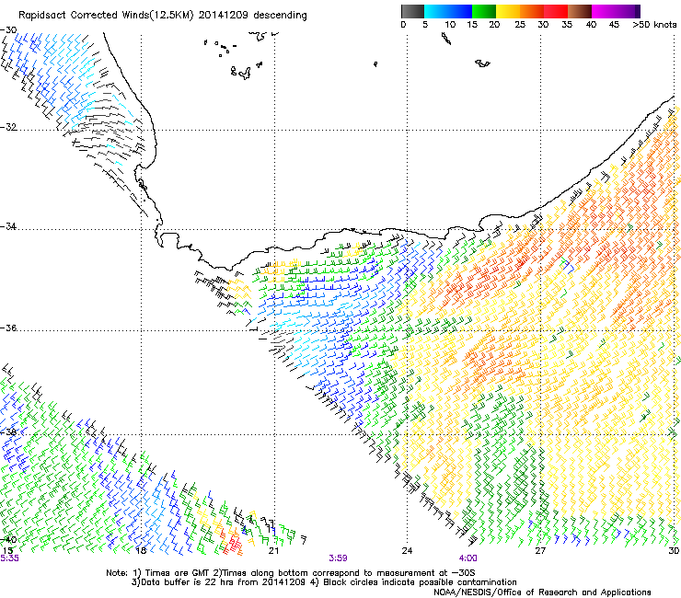
Task: Click the longitude label '15'
Action: tap(7, 550)
